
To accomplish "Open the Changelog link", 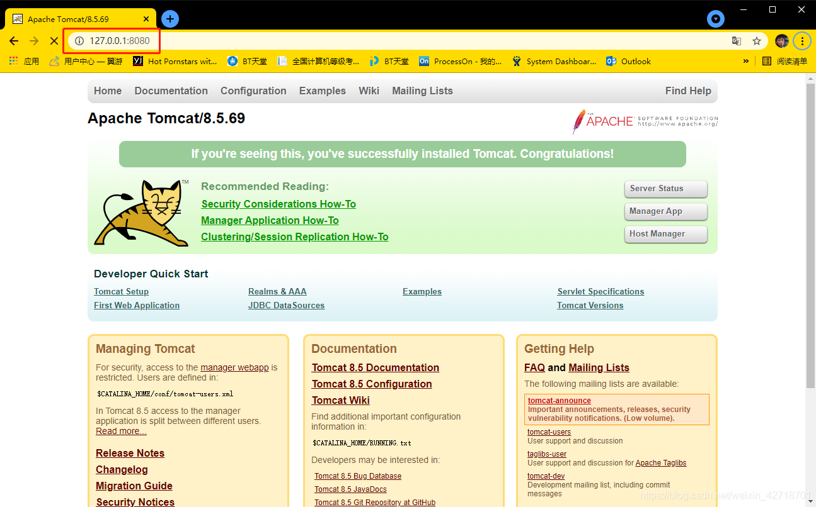I will [x=122, y=469].
